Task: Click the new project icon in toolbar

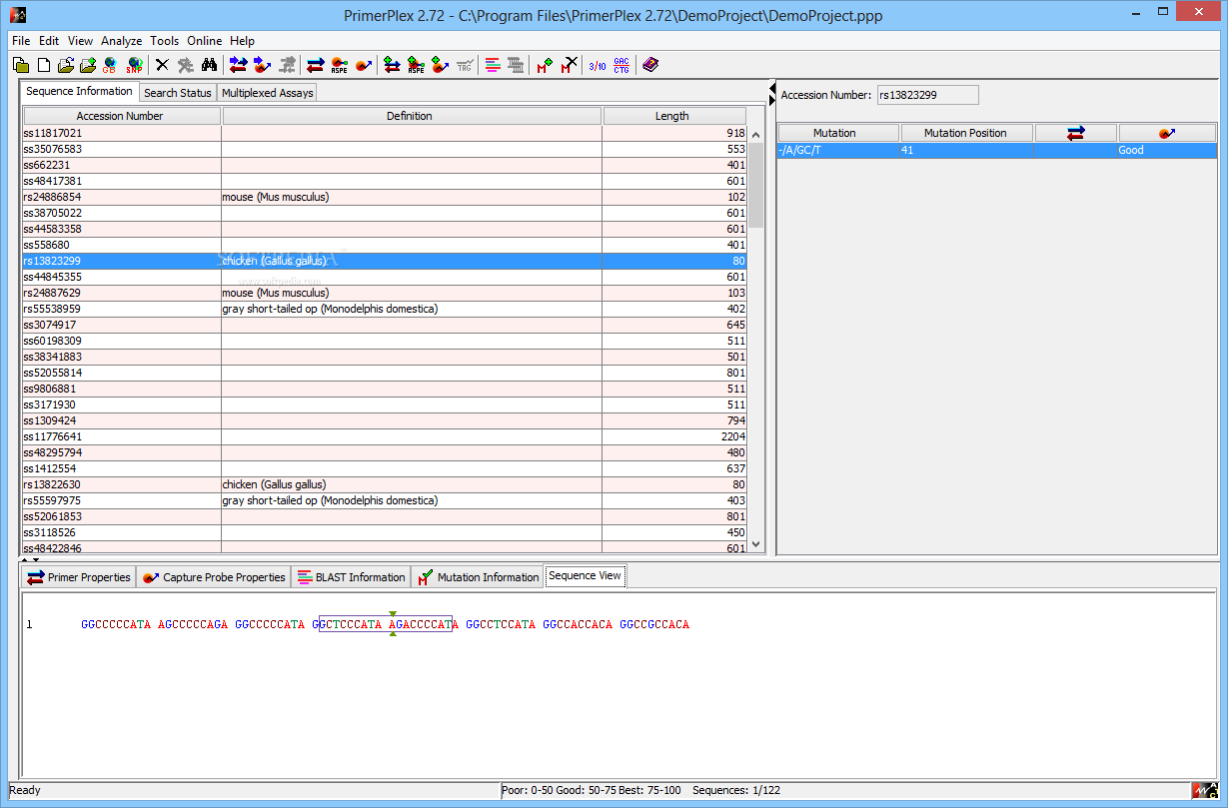Action: pyautogui.click(x=21, y=65)
